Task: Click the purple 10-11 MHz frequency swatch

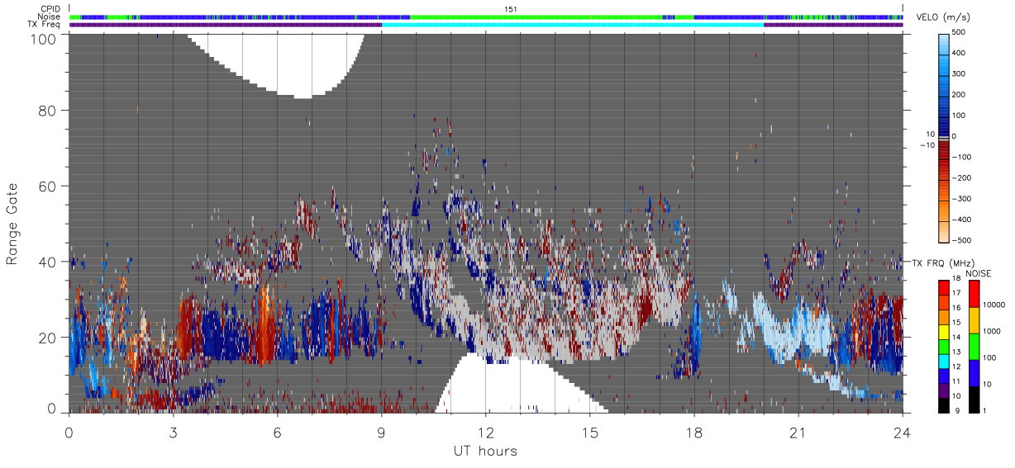Action: [944, 390]
